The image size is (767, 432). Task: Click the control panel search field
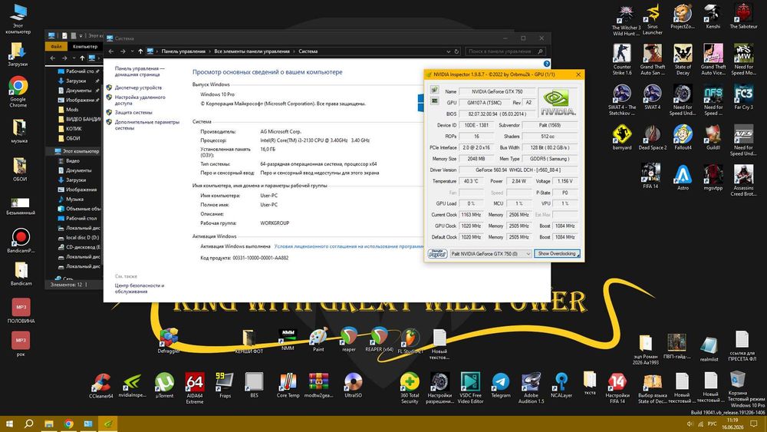click(x=505, y=51)
